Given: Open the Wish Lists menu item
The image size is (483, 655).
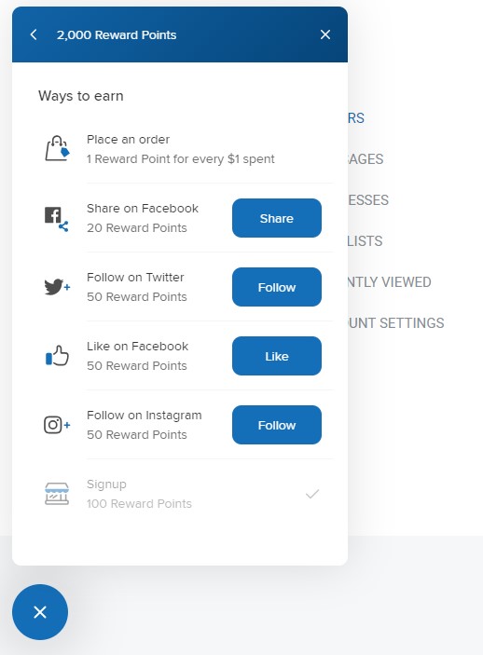Looking at the screenshot, I should [366, 241].
